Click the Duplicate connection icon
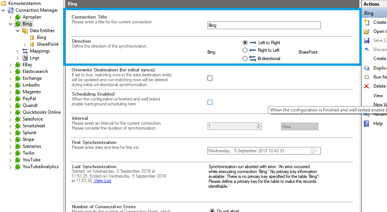The height and width of the screenshot is (212, 387). pos(366,68)
